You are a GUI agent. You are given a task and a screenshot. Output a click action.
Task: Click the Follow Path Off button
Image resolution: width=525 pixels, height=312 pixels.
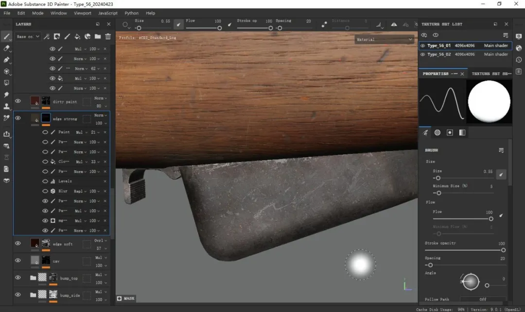pyautogui.click(x=483, y=299)
